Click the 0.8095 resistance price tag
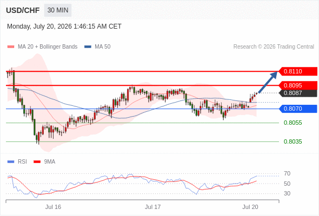319x216 pixels. click(298, 85)
